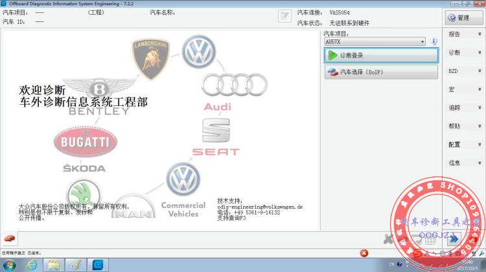The height and width of the screenshot is (272, 486).
Task: Open File Explorer from the taskbar
Action: click(x=54, y=265)
